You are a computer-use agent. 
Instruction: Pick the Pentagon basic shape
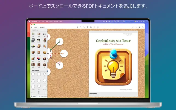39,80
